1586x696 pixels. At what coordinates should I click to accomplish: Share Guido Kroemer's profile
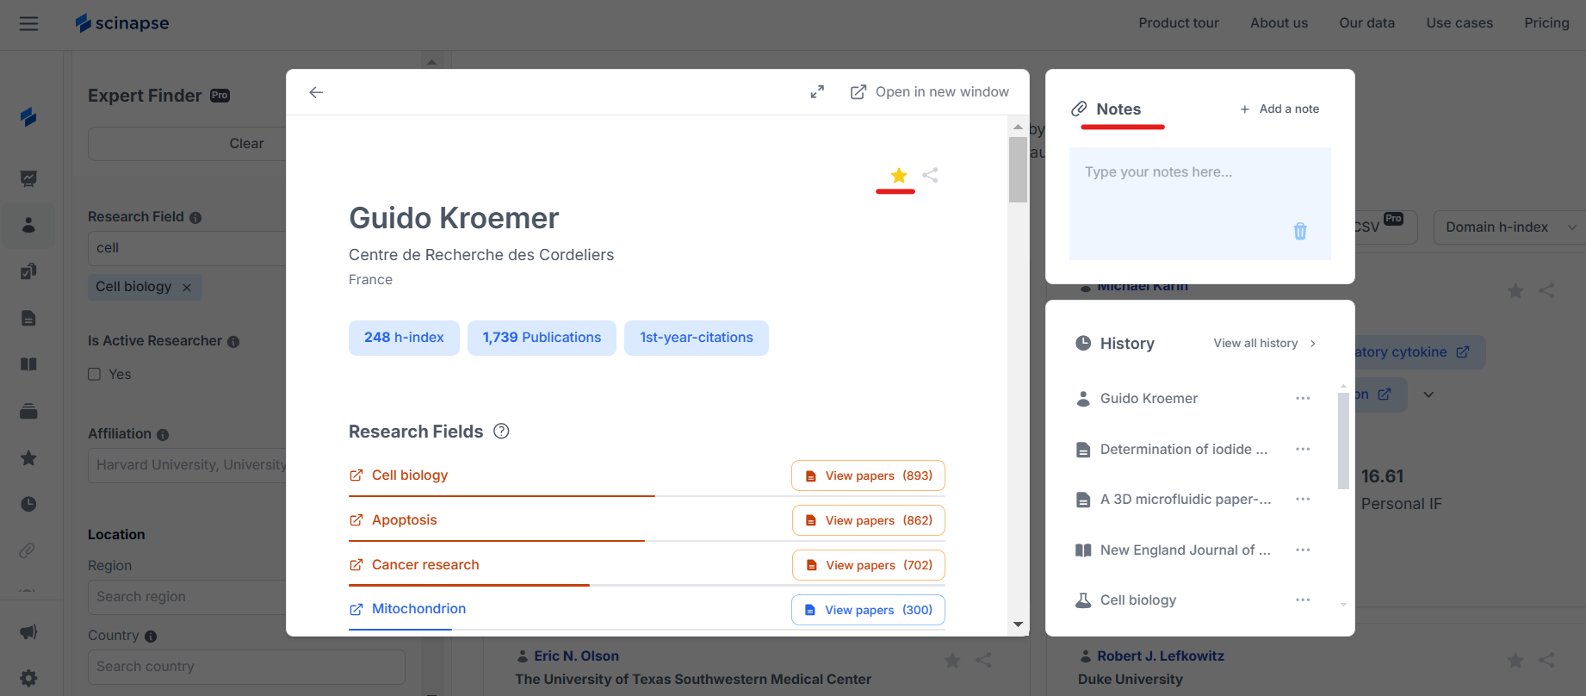click(930, 175)
